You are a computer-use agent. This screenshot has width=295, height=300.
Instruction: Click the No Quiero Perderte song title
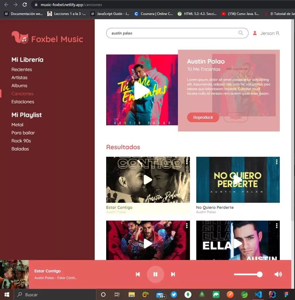[x=215, y=207]
